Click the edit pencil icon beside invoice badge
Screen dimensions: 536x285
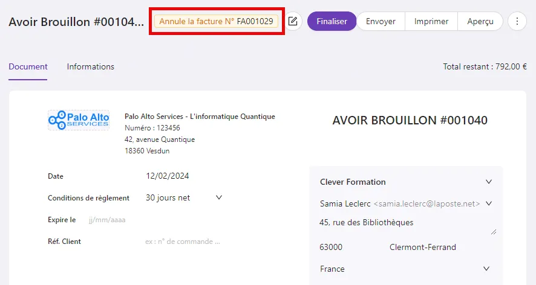click(293, 21)
